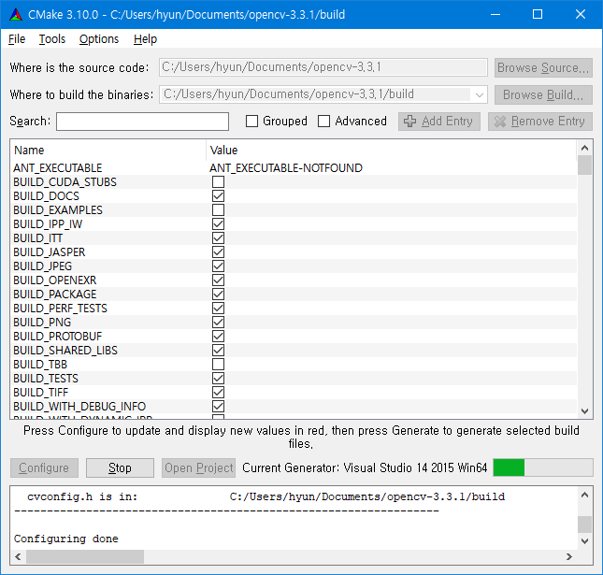This screenshot has width=603, height=575.
Task: Click the Configure button
Action: (44, 467)
